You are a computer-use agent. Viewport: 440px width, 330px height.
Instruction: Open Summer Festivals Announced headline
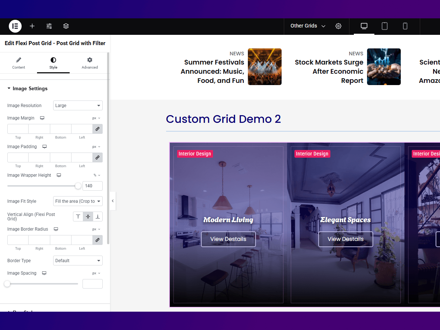coord(212,71)
